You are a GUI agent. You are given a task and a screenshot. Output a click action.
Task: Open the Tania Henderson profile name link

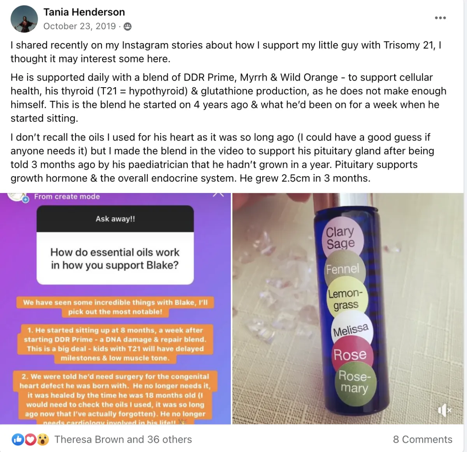click(x=84, y=12)
